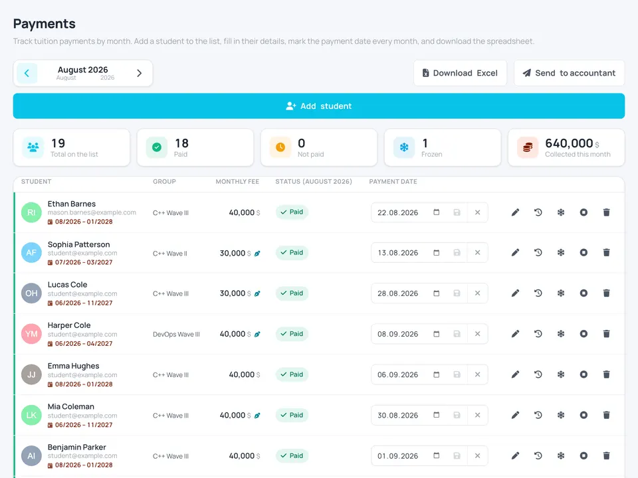Save payment date for Ethan Barnes

click(x=457, y=212)
